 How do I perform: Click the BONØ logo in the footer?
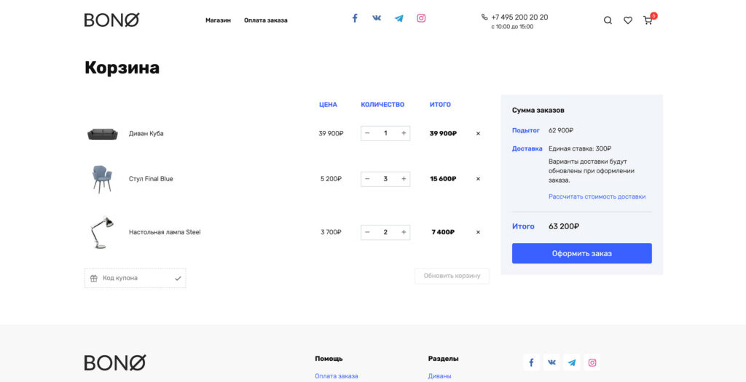coord(115,362)
